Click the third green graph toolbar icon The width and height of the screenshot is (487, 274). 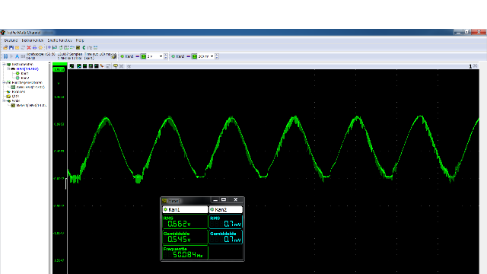pos(84,66)
